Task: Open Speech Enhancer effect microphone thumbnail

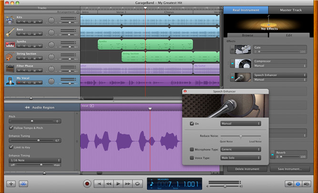Action: [x=243, y=77]
